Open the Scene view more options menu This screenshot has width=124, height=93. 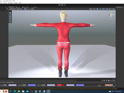114,7
